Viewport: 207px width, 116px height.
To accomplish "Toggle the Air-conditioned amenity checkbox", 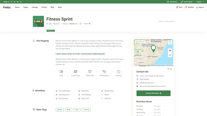I will point(57,91).
